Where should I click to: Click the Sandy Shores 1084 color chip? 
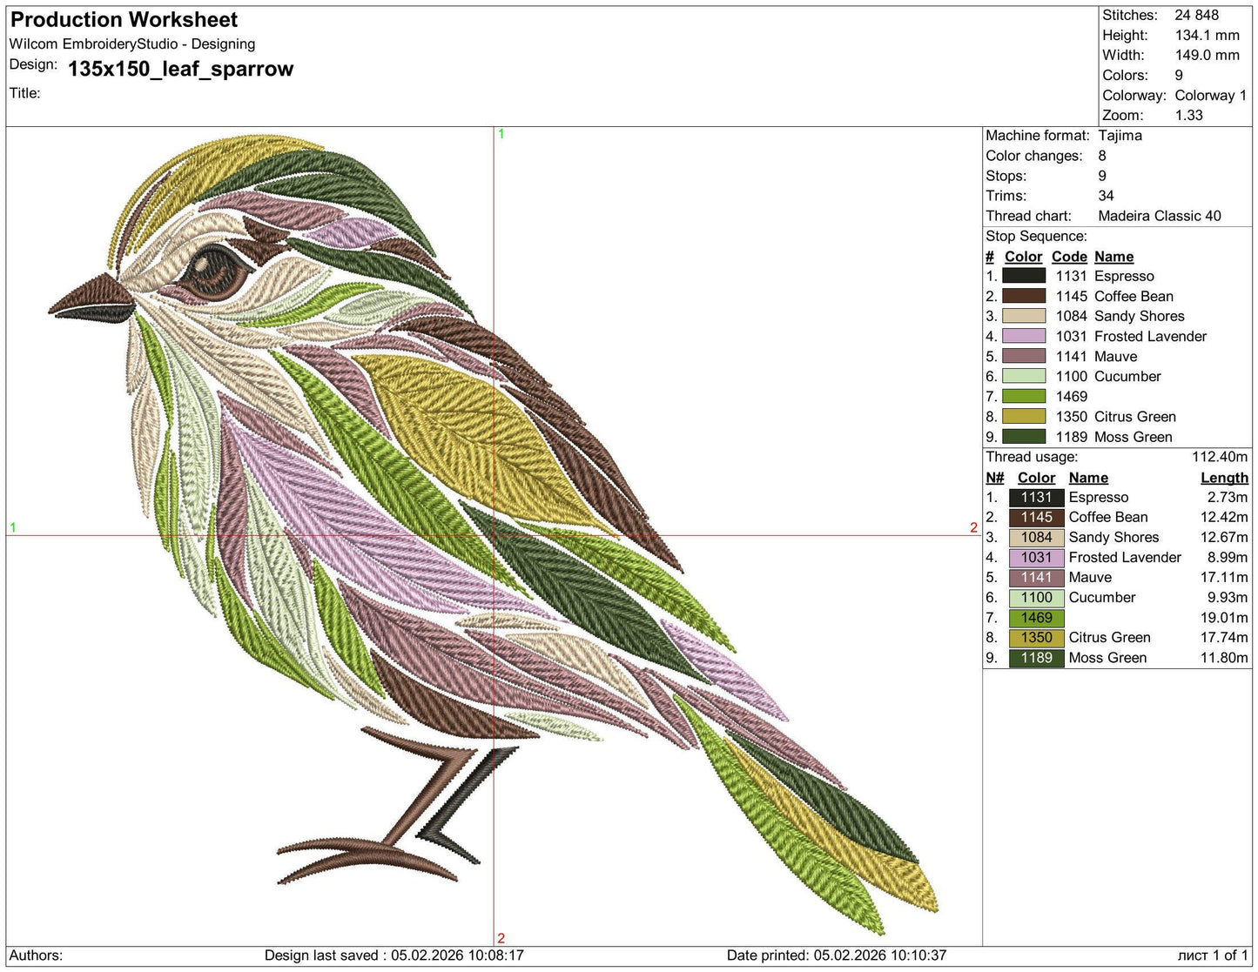(1024, 316)
